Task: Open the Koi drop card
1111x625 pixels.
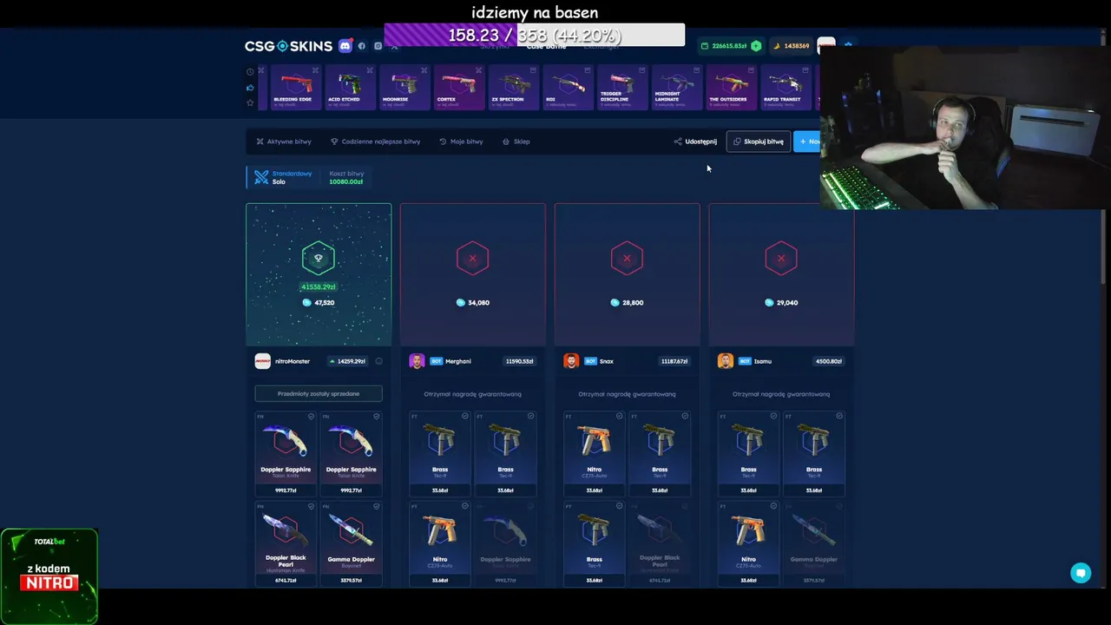Action: coord(567,88)
